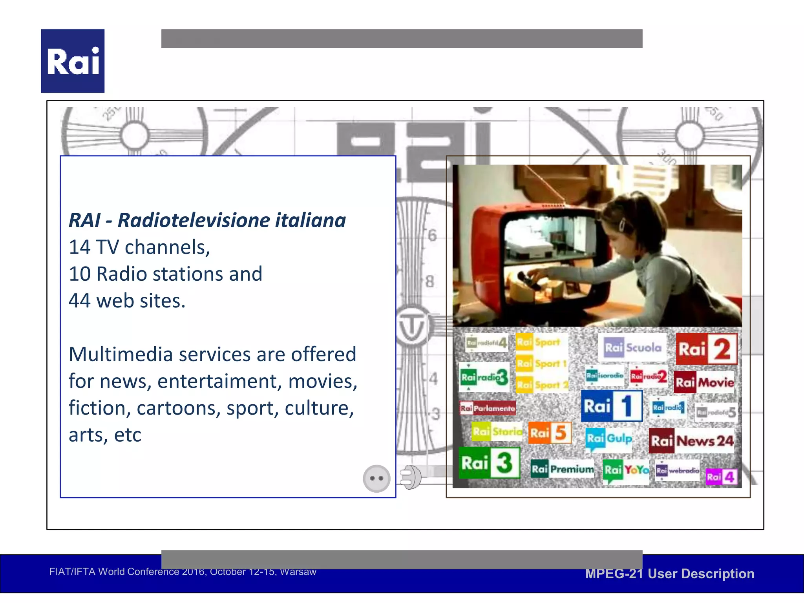Click the Rai Parlamento logo
The image size is (804, 603).
coord(488,408)
